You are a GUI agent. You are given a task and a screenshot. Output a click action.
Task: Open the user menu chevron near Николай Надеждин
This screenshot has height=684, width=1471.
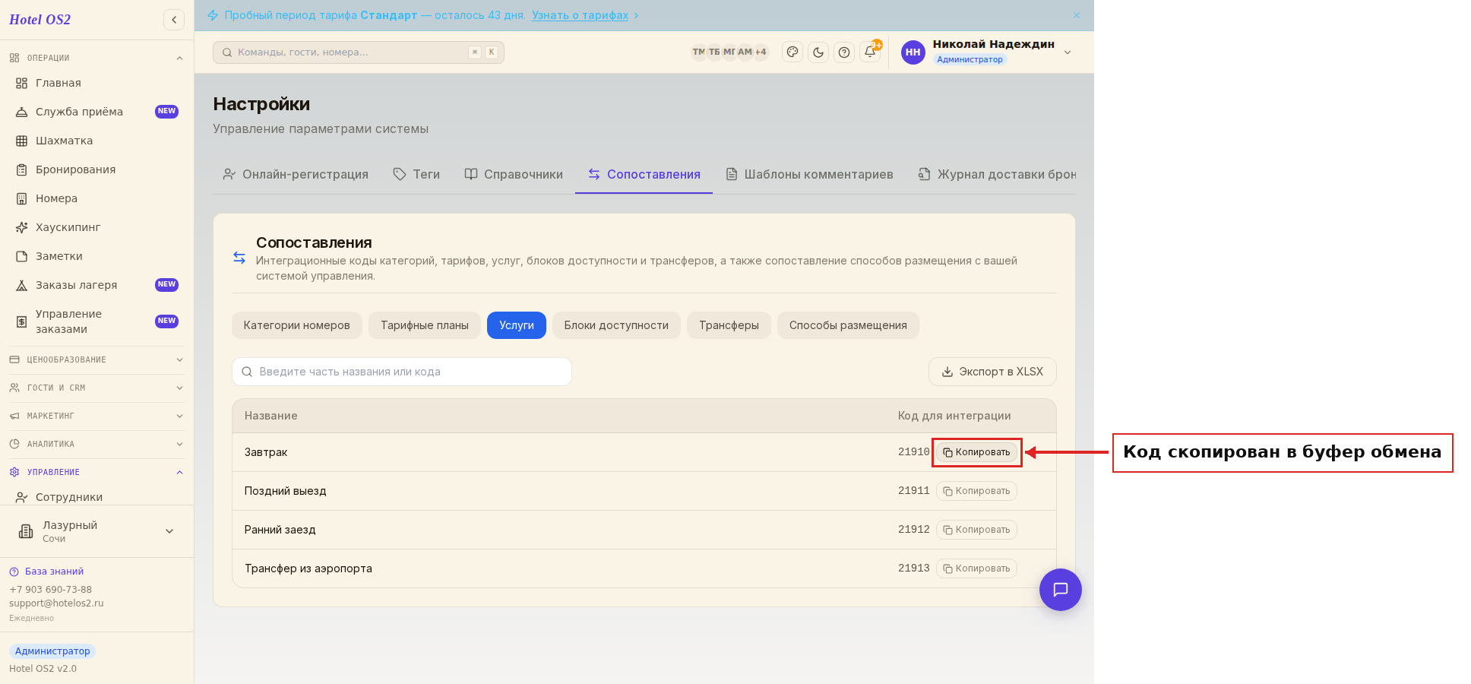(x=1068, y=52)
